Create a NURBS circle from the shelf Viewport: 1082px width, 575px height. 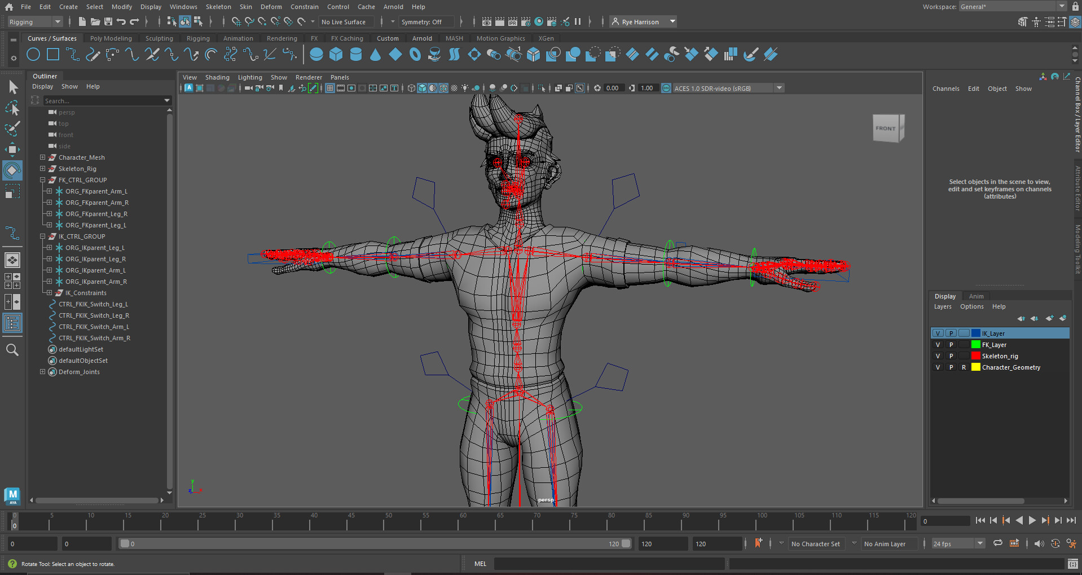click(x=33, y=54)
